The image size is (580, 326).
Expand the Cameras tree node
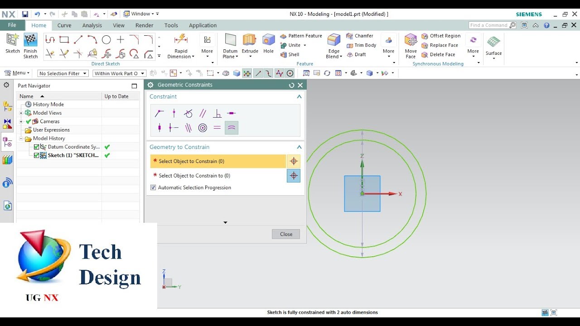pos(21,121)
